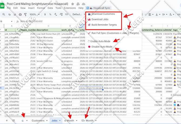181x124 pixels.
Task: Open the Help menu
Action: tap(81, 8)
